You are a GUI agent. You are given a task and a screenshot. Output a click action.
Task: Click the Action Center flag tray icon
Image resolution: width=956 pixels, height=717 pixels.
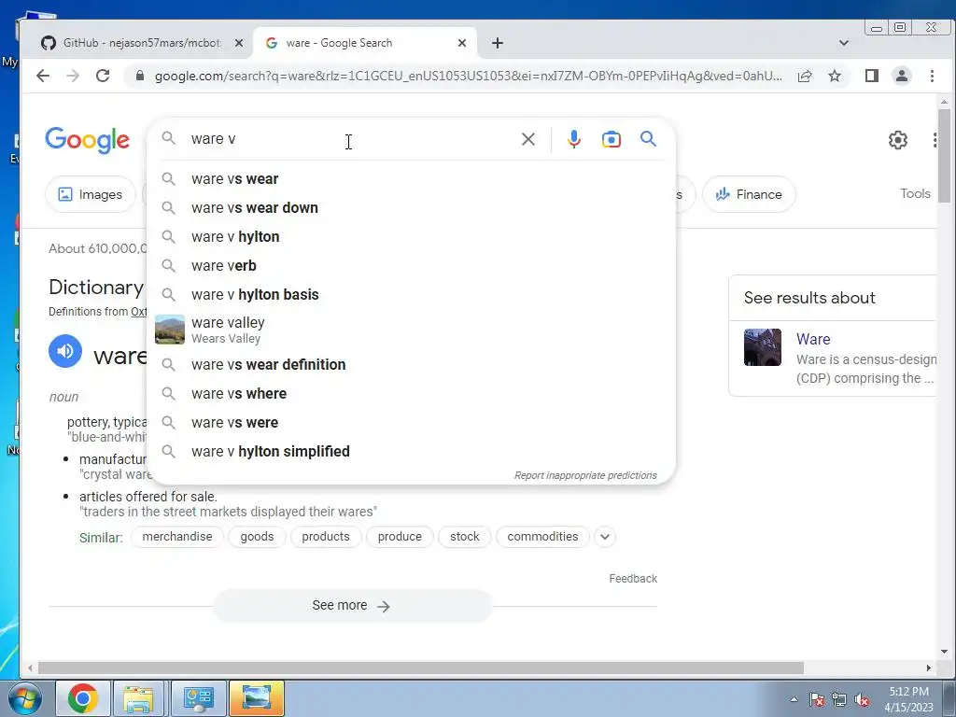[x=817, y=699]
